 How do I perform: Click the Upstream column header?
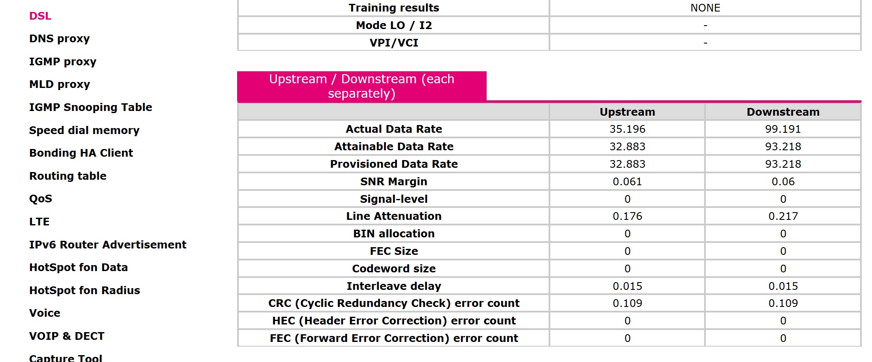627,112
